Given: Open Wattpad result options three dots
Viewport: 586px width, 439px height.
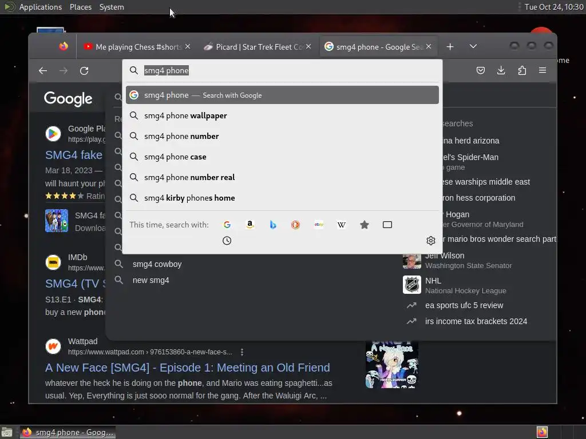Looking at the screenshot, I should pyautogui.click(x=242, y=352).
